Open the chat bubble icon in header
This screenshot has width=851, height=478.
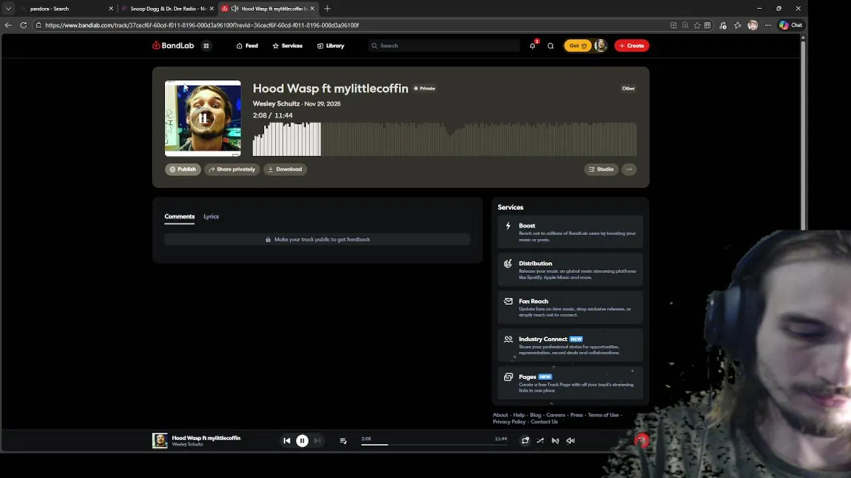point(550,46)
